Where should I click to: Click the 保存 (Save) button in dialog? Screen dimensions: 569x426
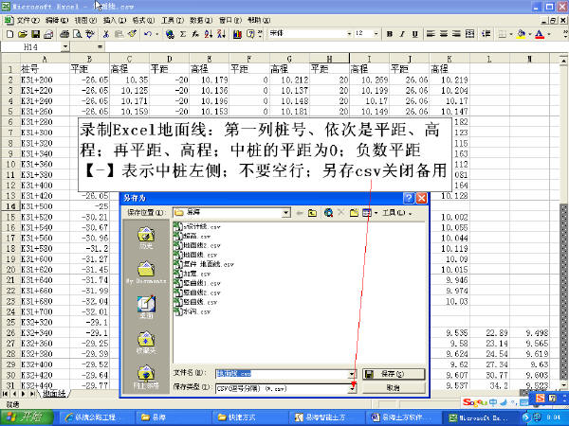394,374
